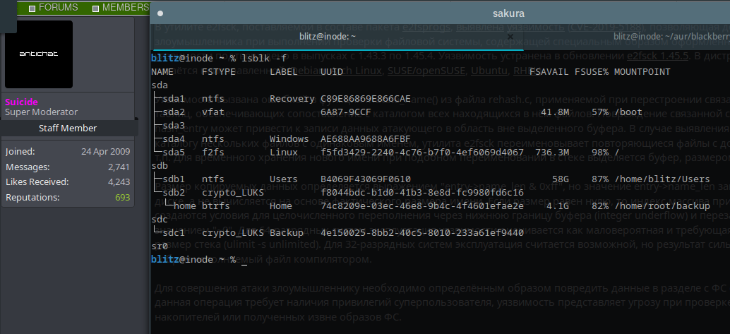This screenshot has width=730, height=334.
Task: Click the sda disk row name
Action: coord(160,85)
